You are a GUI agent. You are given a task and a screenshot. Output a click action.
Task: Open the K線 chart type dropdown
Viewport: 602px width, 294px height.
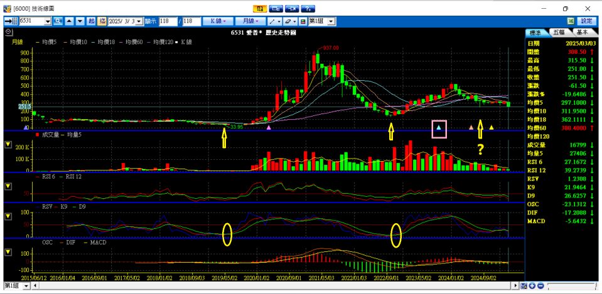(x=219, y=21)
